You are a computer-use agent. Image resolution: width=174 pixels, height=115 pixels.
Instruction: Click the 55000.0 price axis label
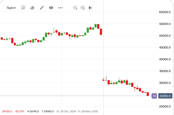[x=165, y=24]
